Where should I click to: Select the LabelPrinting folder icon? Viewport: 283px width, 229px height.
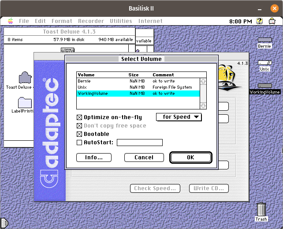[x=25, y=102]
